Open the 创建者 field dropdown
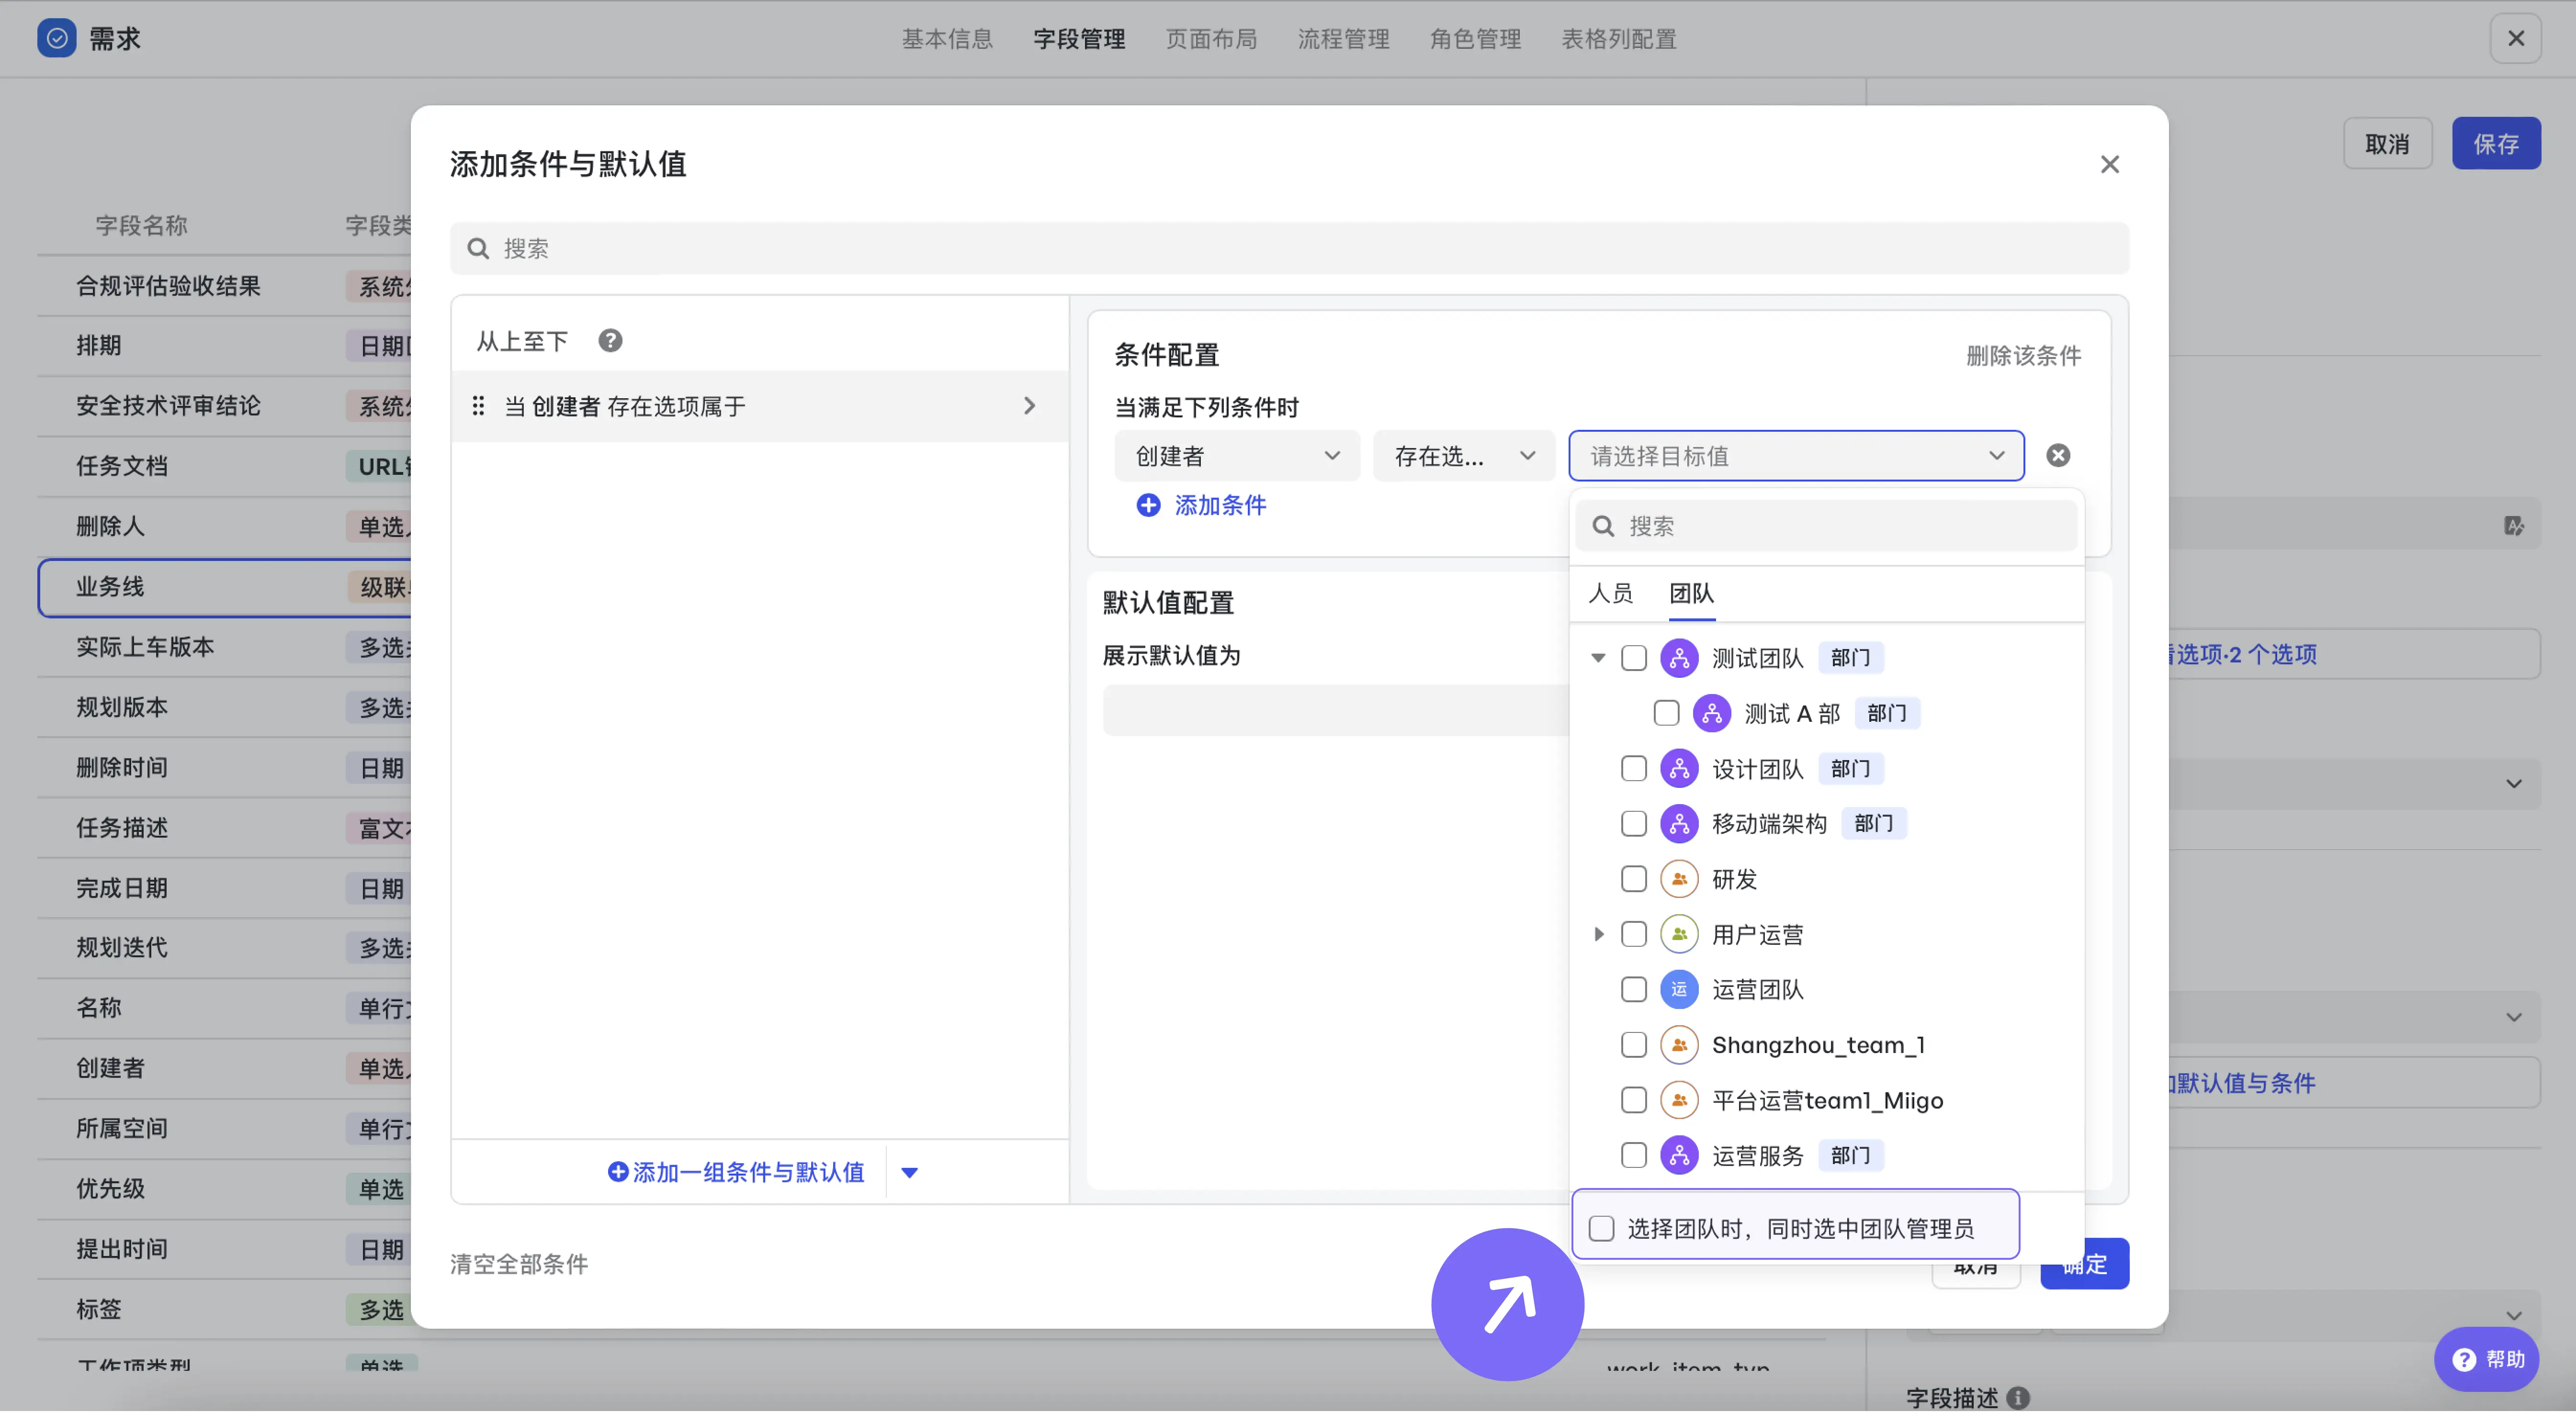The image size is (2576, 1412). coord(1237,456)
